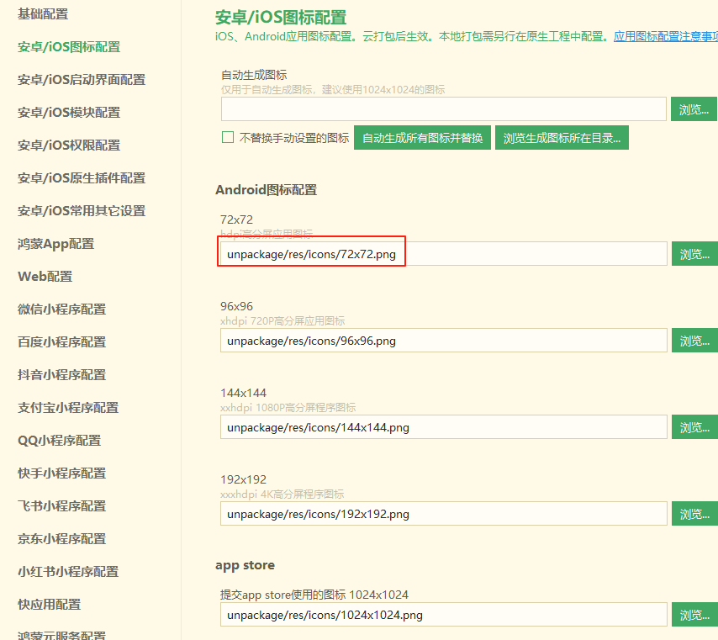
Task: Select 安卓/iOS启动界面配置 in sidebar
Action: click(82, 80)
